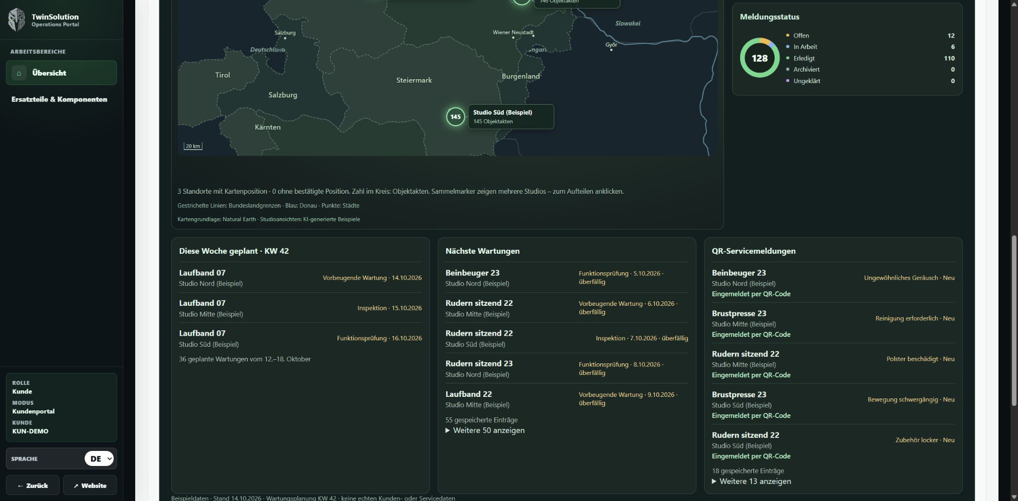Open Laufband 07 Studio Süd Funktionsprüfung entry
This screenshot has width=1018, height=501.
300,338
